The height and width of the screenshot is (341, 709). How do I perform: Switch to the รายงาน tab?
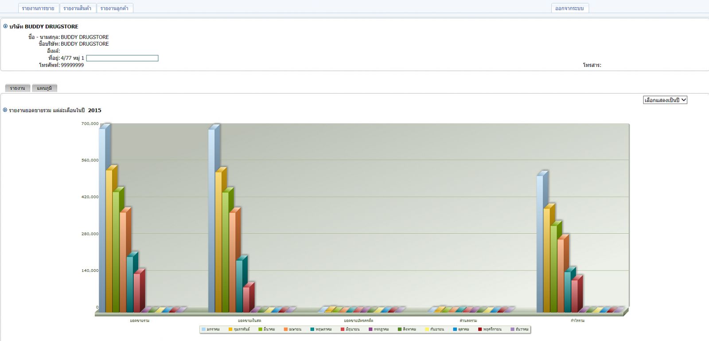(18, 88)
